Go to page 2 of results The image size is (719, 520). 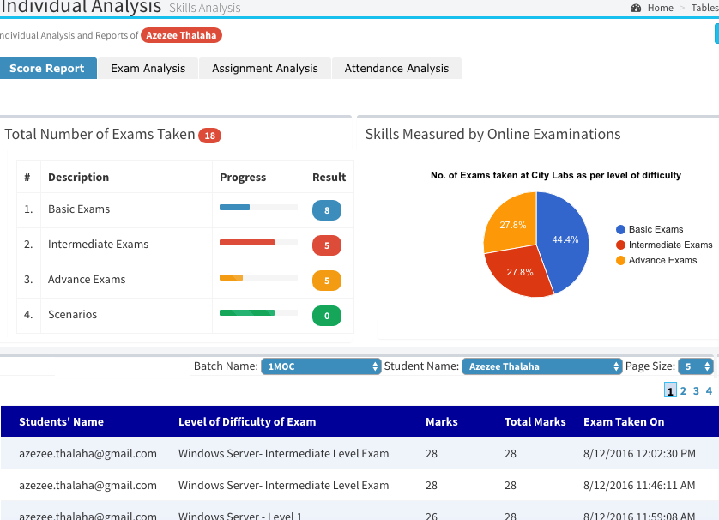(x=683, y=391)
